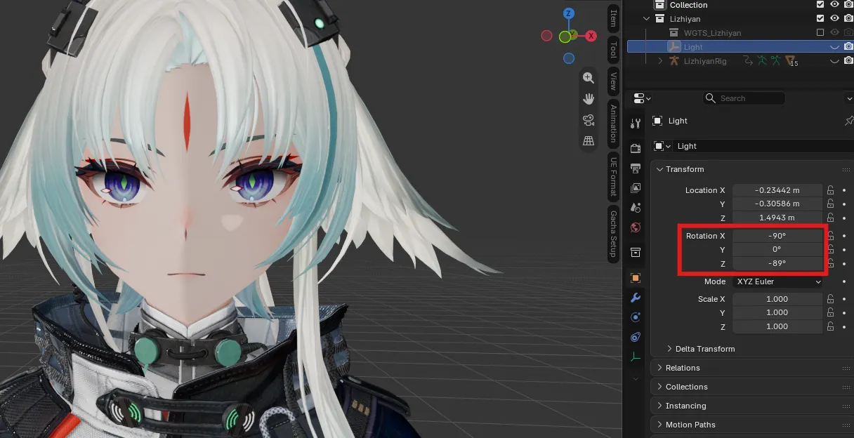The image size is (854, 438).
Task: Open the View sidebar tab
Action: click(x=613, y=81)
